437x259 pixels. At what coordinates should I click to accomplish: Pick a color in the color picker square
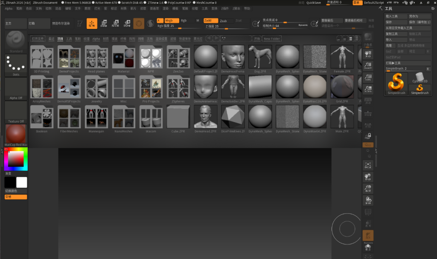click(x=16, y=159)
